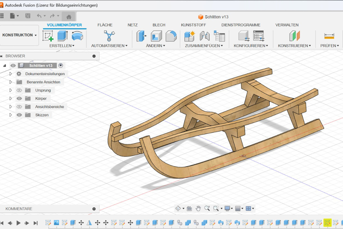343x229 pixels.
Task: Show the Ursprung folder
Action: pos(19,90)
